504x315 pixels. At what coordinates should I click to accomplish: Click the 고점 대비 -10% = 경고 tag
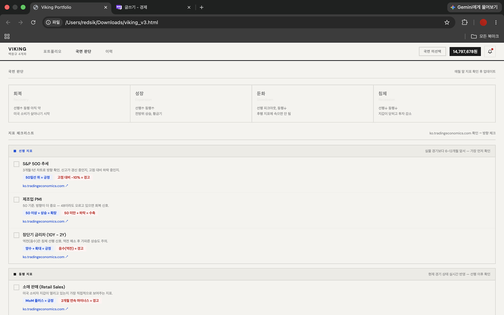[x=73, y=177]
